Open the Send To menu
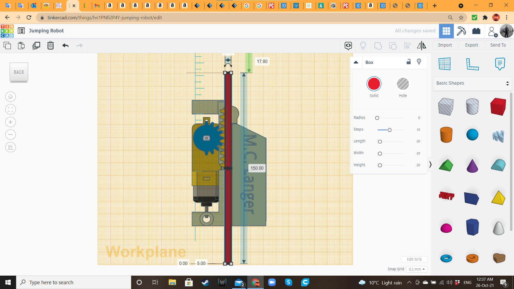Viewport: 514px width, 289px height. click(498, 45)
